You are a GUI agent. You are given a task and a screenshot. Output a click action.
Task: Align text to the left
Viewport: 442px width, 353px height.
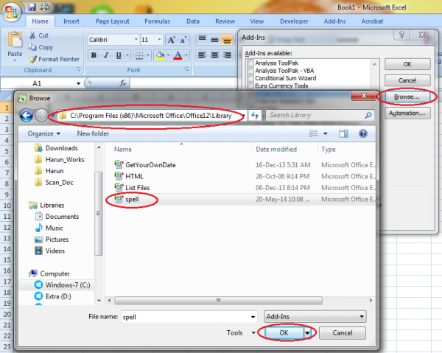click(x=202, y=55)
